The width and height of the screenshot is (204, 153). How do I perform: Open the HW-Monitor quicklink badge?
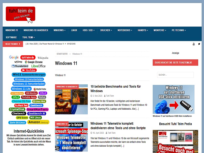31,93
